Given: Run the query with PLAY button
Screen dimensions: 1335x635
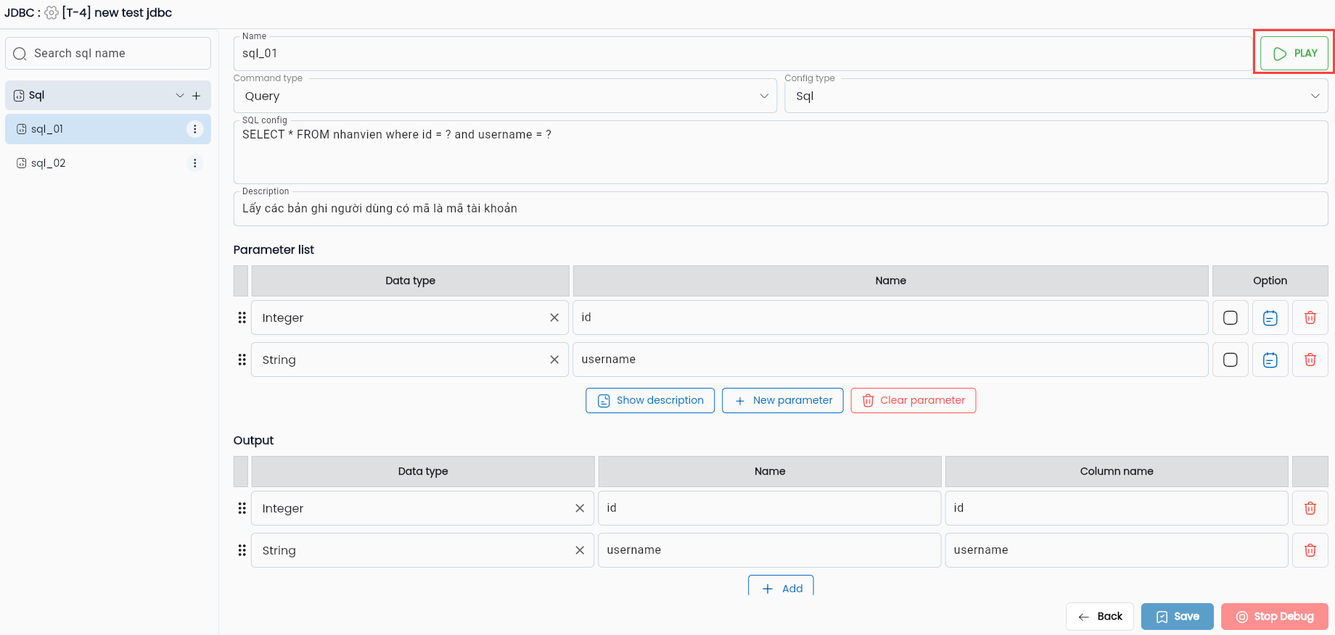Looking at the screenshot, I should 1294,53.
